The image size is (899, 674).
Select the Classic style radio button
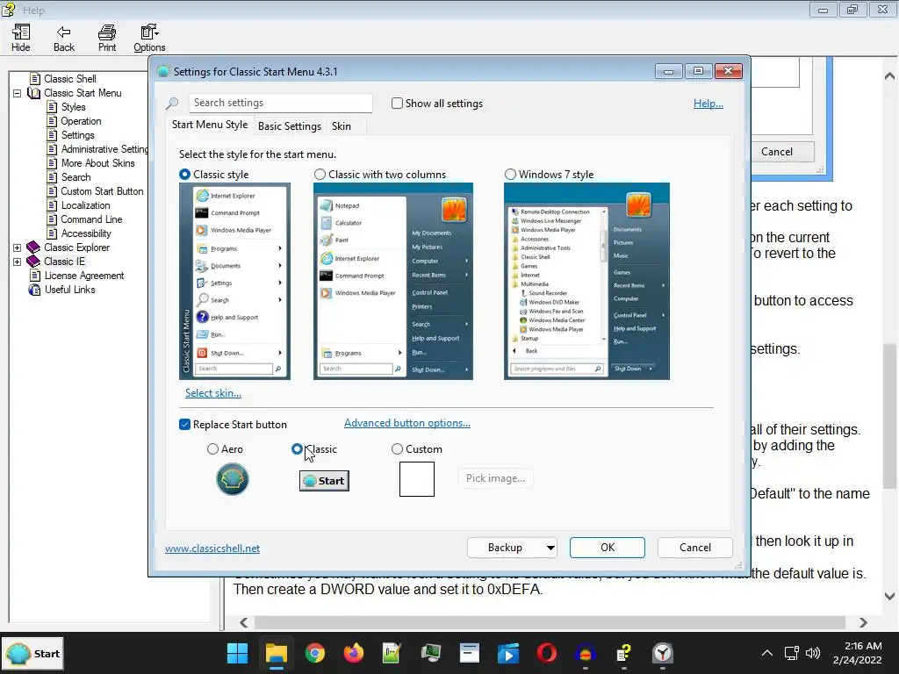[184, 175]
